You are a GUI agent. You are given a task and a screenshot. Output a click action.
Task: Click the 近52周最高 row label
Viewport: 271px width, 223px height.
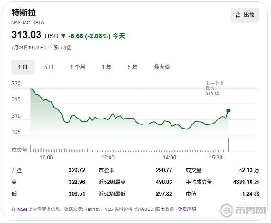click(x=112, y=182)
